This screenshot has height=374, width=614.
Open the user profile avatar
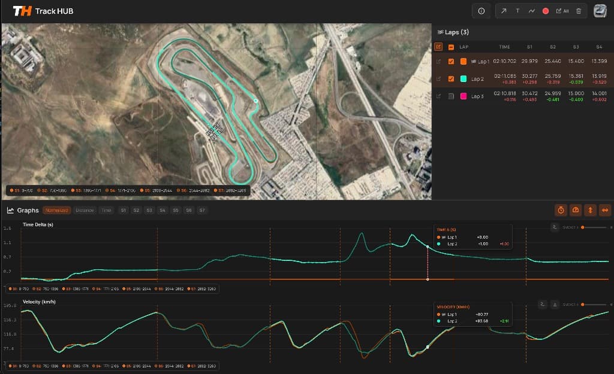[600, 11]
